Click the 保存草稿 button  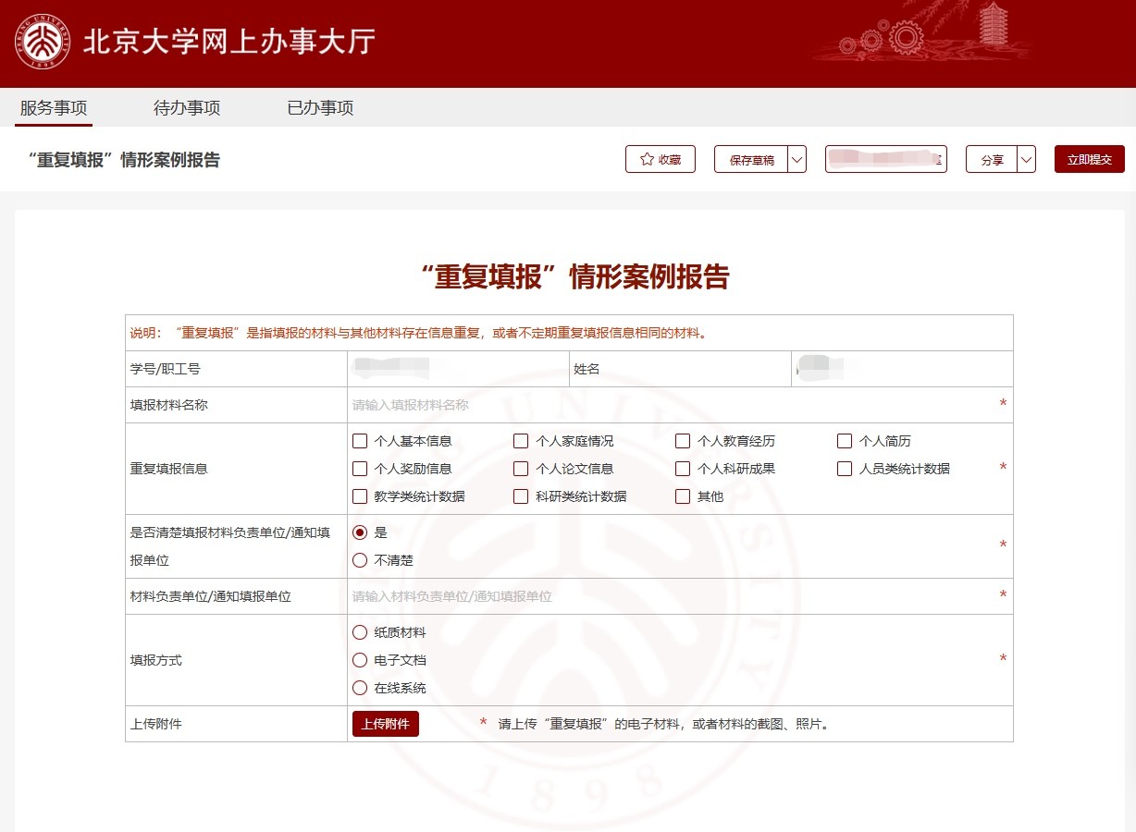tap(751, 160)
